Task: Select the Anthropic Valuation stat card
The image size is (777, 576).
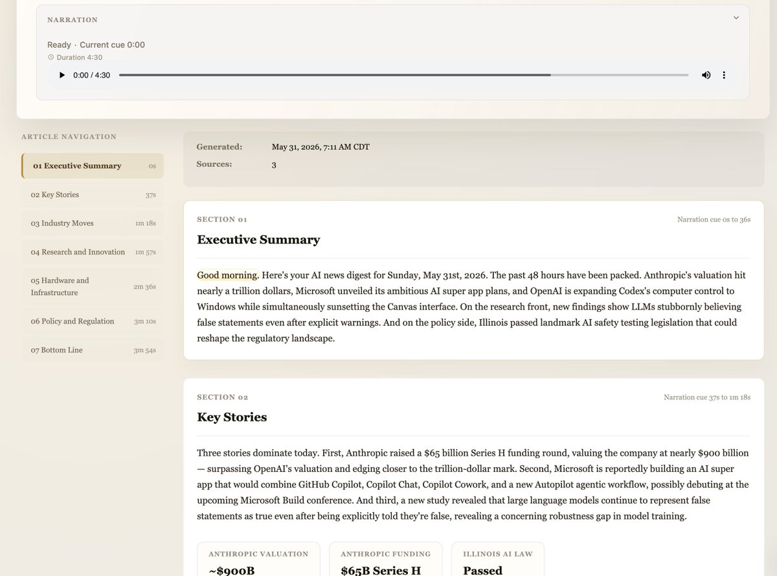Action: (x=258, y=559)
